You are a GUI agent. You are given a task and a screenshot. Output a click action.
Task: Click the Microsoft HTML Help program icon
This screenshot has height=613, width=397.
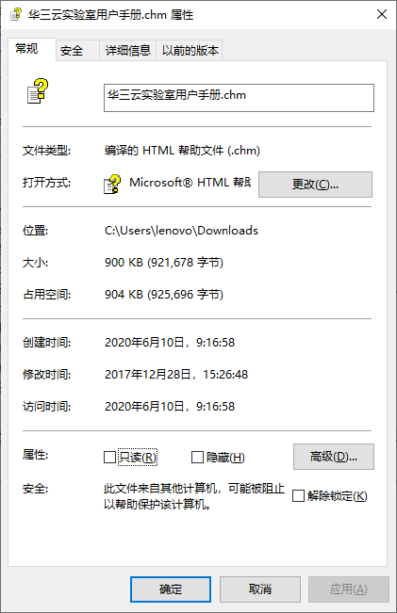[x=112, y=185]
